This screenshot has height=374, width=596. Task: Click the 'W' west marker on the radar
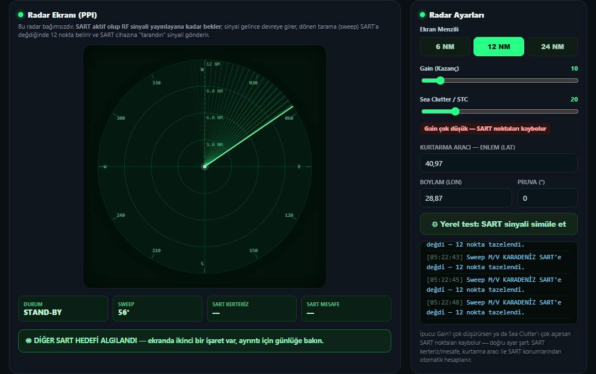105,167
